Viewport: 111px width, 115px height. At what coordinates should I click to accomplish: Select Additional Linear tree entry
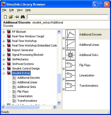(27, 82)
